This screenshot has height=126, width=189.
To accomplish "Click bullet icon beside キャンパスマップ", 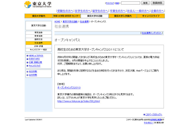I will point(27,66).
